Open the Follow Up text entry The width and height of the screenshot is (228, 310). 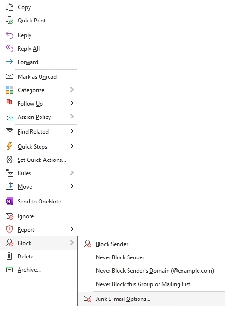click(x=30, y=104)
